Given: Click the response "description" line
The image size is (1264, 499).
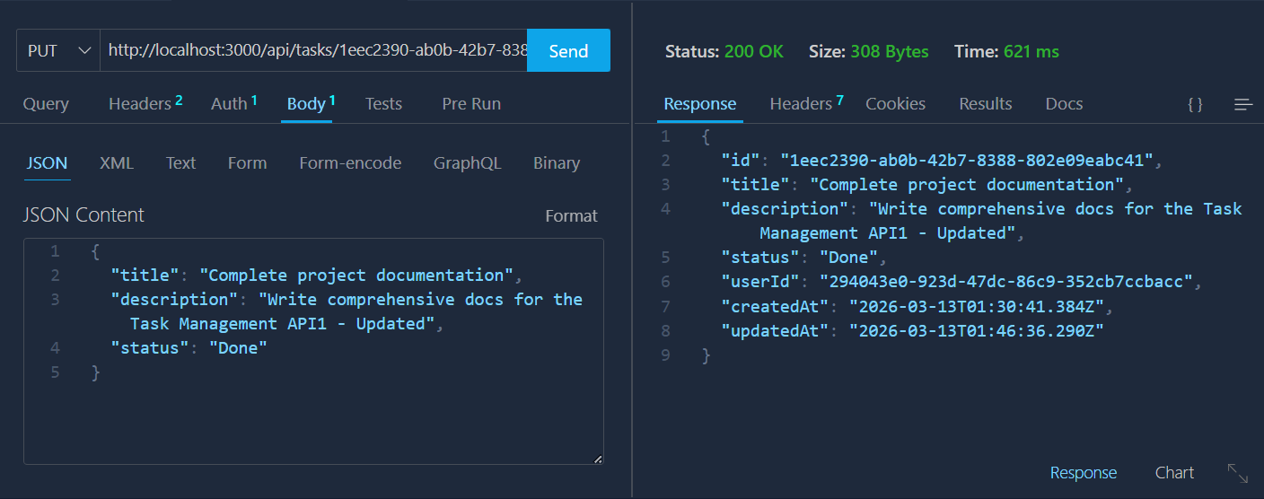Looking at the screenshot, I should (x=982, y=221).
